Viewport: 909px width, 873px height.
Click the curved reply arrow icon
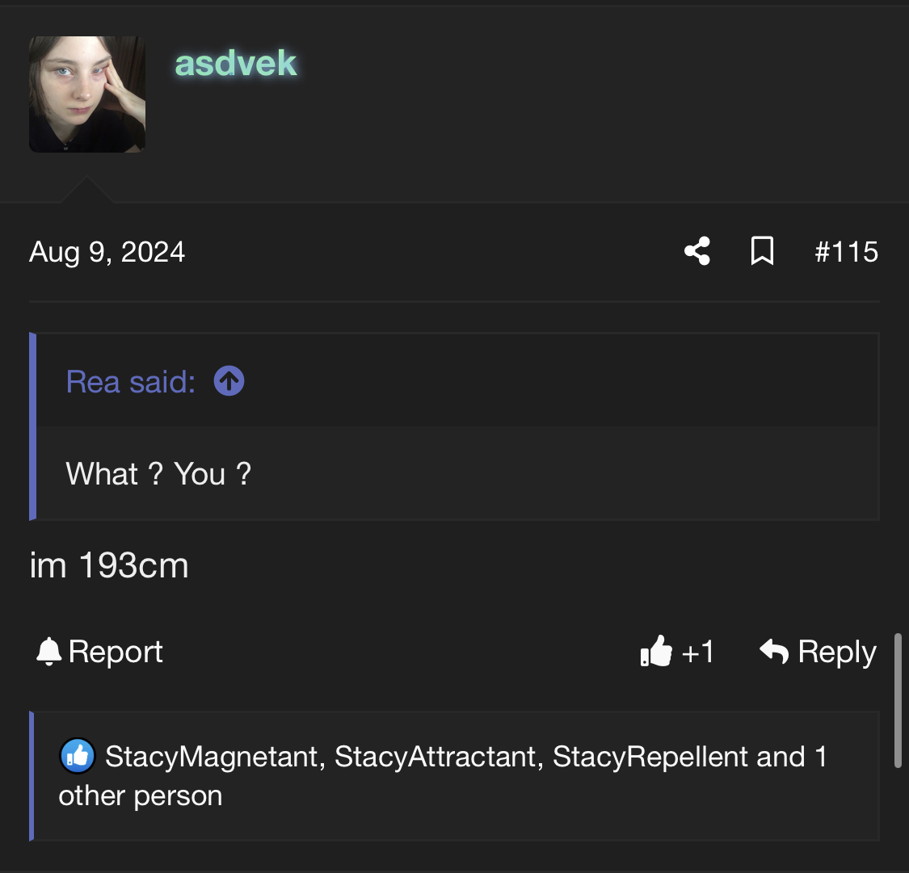tap(775, 651)
